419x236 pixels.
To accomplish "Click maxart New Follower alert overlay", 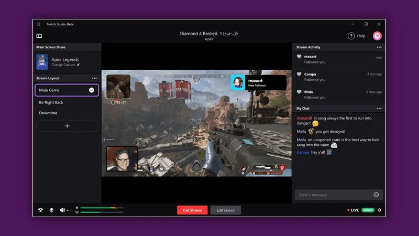I will pyautogui.click(x=258, y=82).
